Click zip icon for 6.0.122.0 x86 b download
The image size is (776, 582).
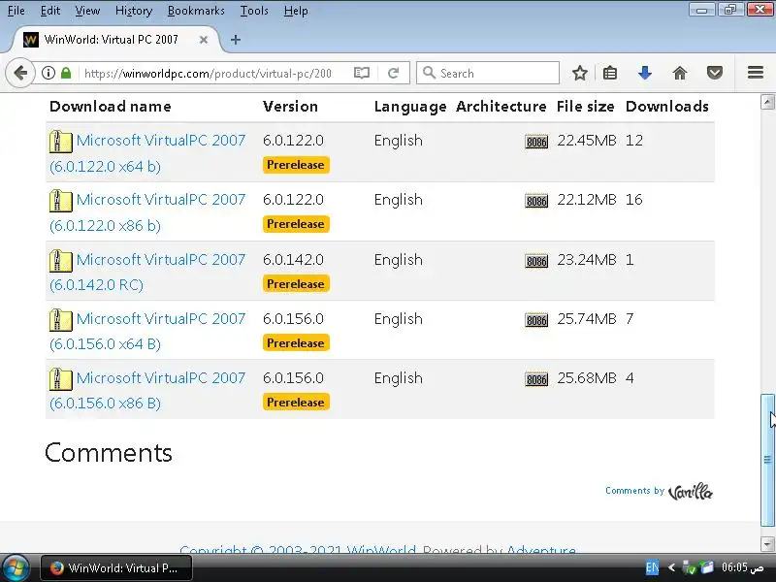(61, 201)
